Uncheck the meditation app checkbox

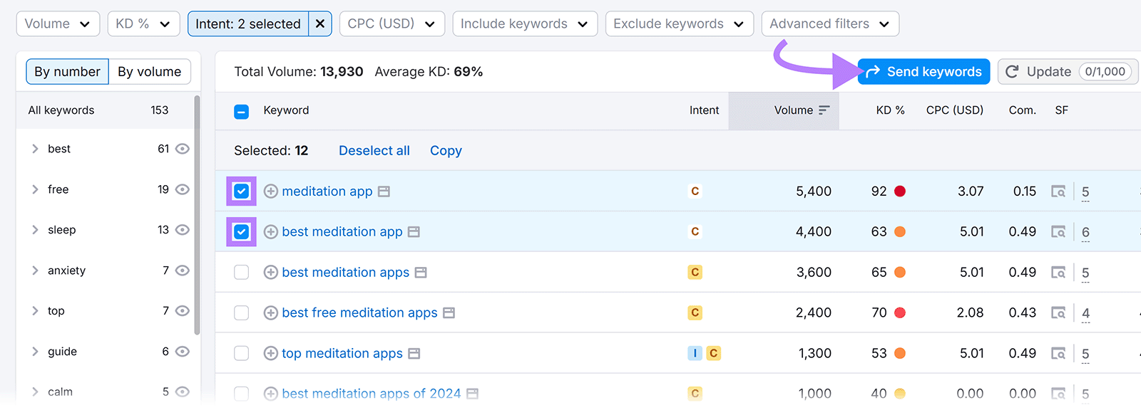tap(242, 191)
